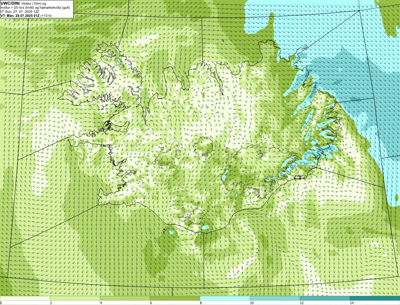Click the legend swatch between 10 and 12
The height and width of the screenshot is (305, 400).
pos(275,298)
